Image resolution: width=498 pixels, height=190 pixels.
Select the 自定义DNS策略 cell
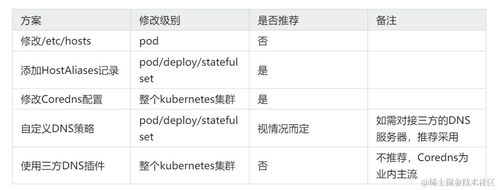coord(71,129)
